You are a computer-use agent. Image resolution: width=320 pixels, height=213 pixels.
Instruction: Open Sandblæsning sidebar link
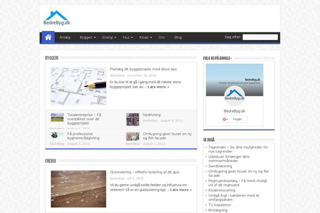220,166
